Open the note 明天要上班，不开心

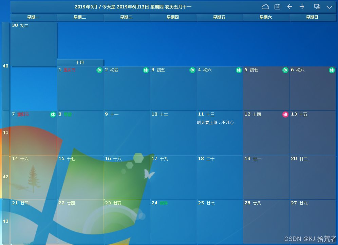click(x=215, y=123)
